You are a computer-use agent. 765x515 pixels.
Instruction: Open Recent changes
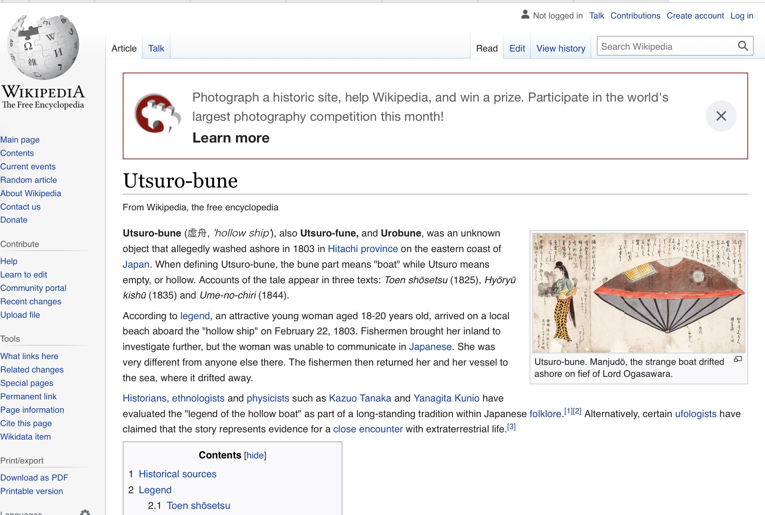click(31, 301)
